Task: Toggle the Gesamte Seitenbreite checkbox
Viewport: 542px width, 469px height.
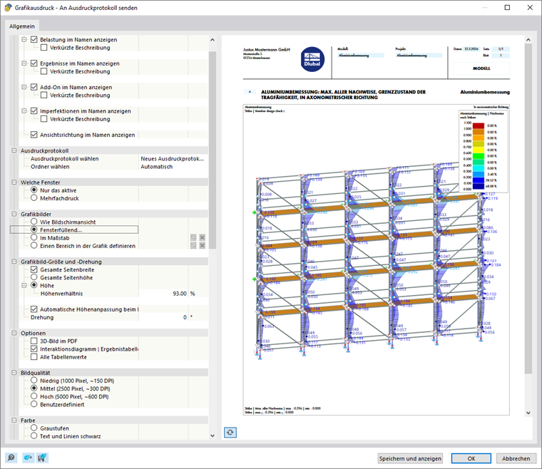Action: click(x=34, y=269)
